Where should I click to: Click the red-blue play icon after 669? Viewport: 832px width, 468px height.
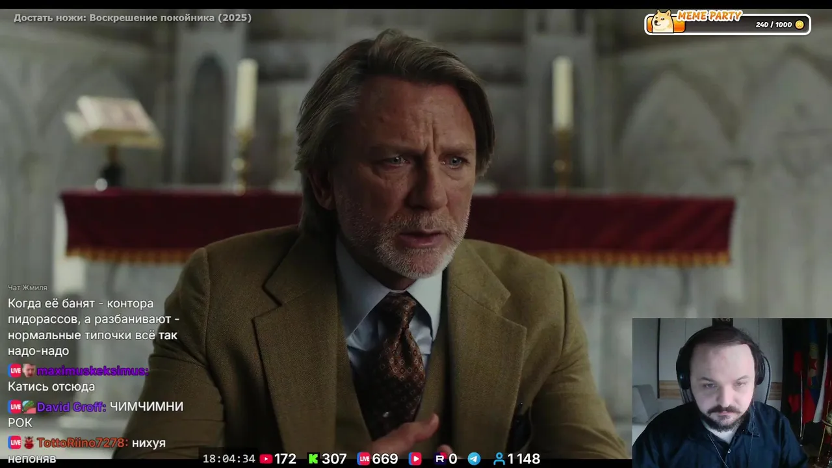pyautogui.click(x=415, y=459)
